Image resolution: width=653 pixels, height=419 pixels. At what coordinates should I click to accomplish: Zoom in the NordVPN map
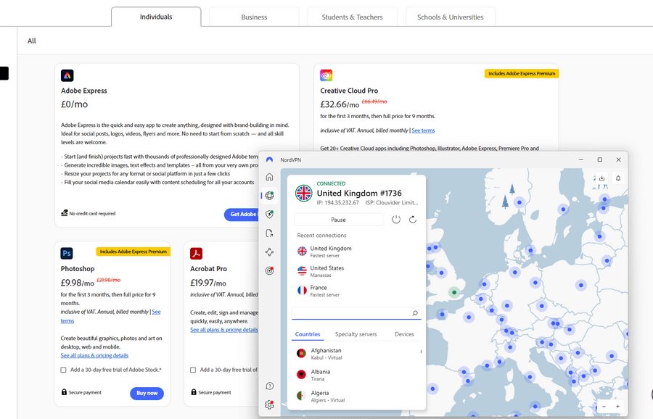(617, 406)
